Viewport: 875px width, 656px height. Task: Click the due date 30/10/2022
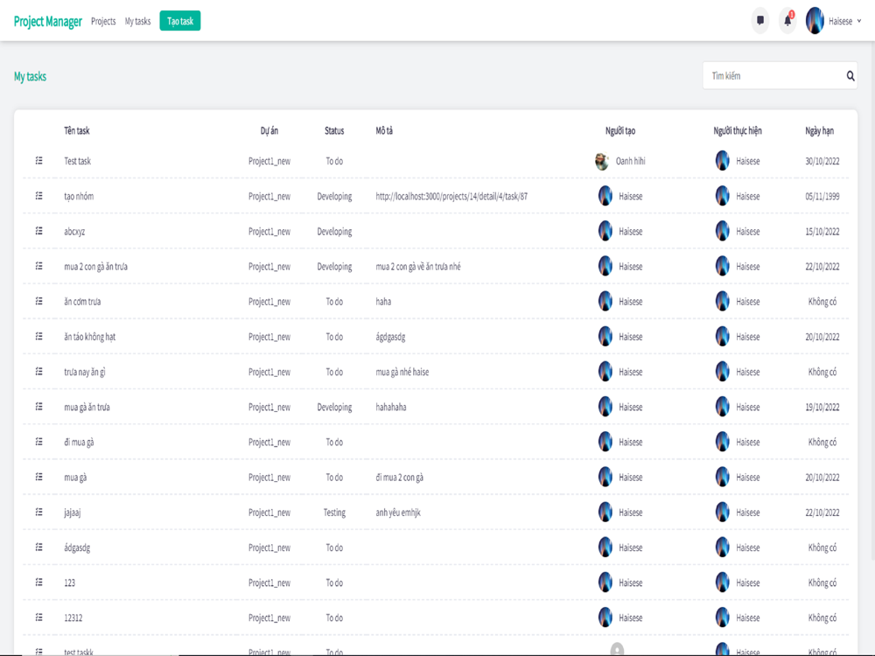822,161
